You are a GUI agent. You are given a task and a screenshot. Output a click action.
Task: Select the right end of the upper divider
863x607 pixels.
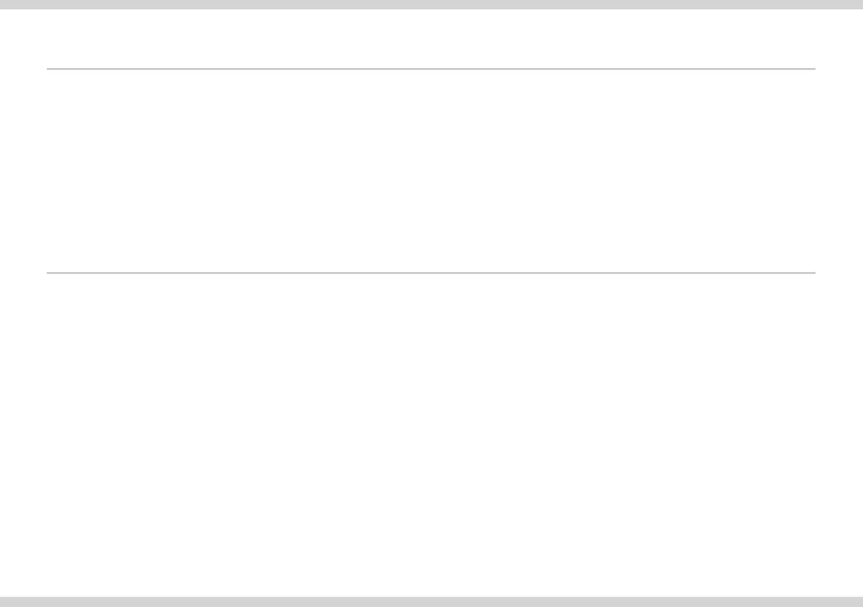pyautogui.click(x=813, y=69)
